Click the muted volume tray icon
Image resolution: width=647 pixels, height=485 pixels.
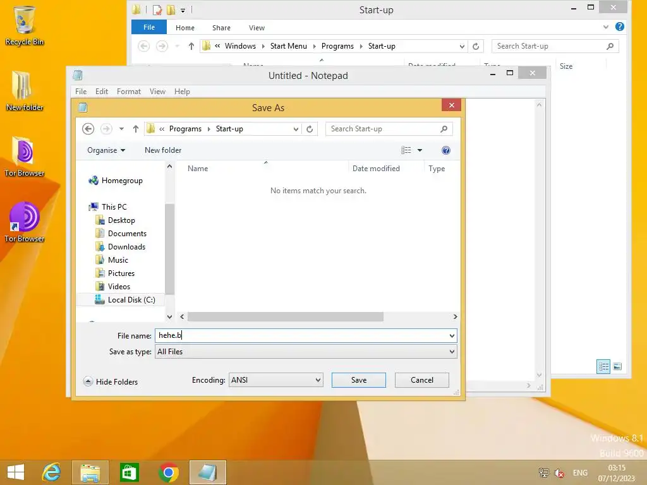(x=559, y=473)
